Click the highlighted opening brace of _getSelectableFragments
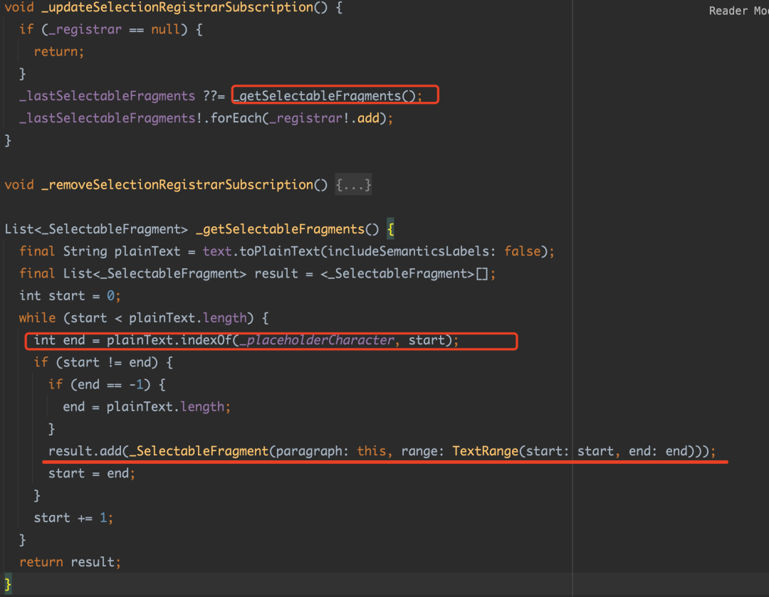 click(390, 229)
